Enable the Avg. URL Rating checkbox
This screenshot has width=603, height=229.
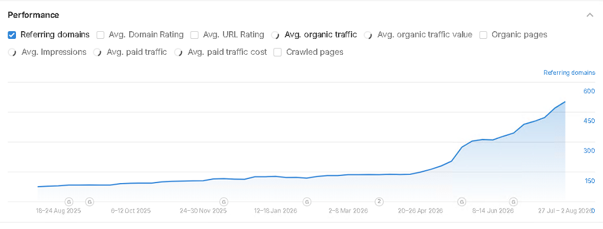[195, 35]
